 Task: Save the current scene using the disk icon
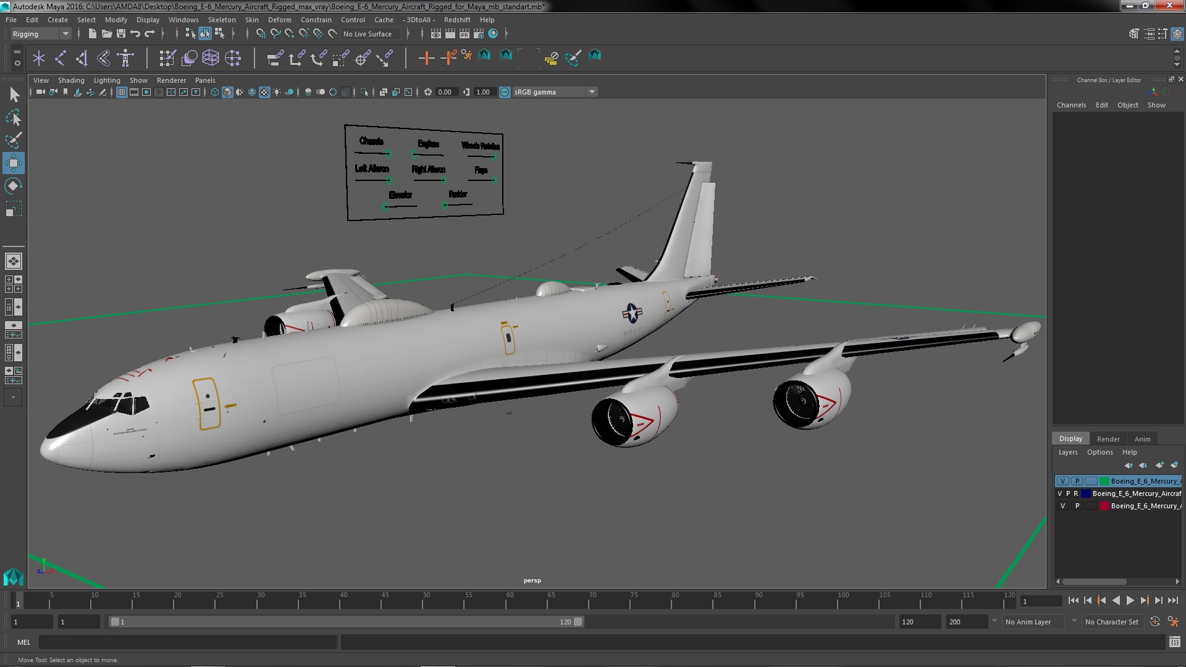[121, 34]
